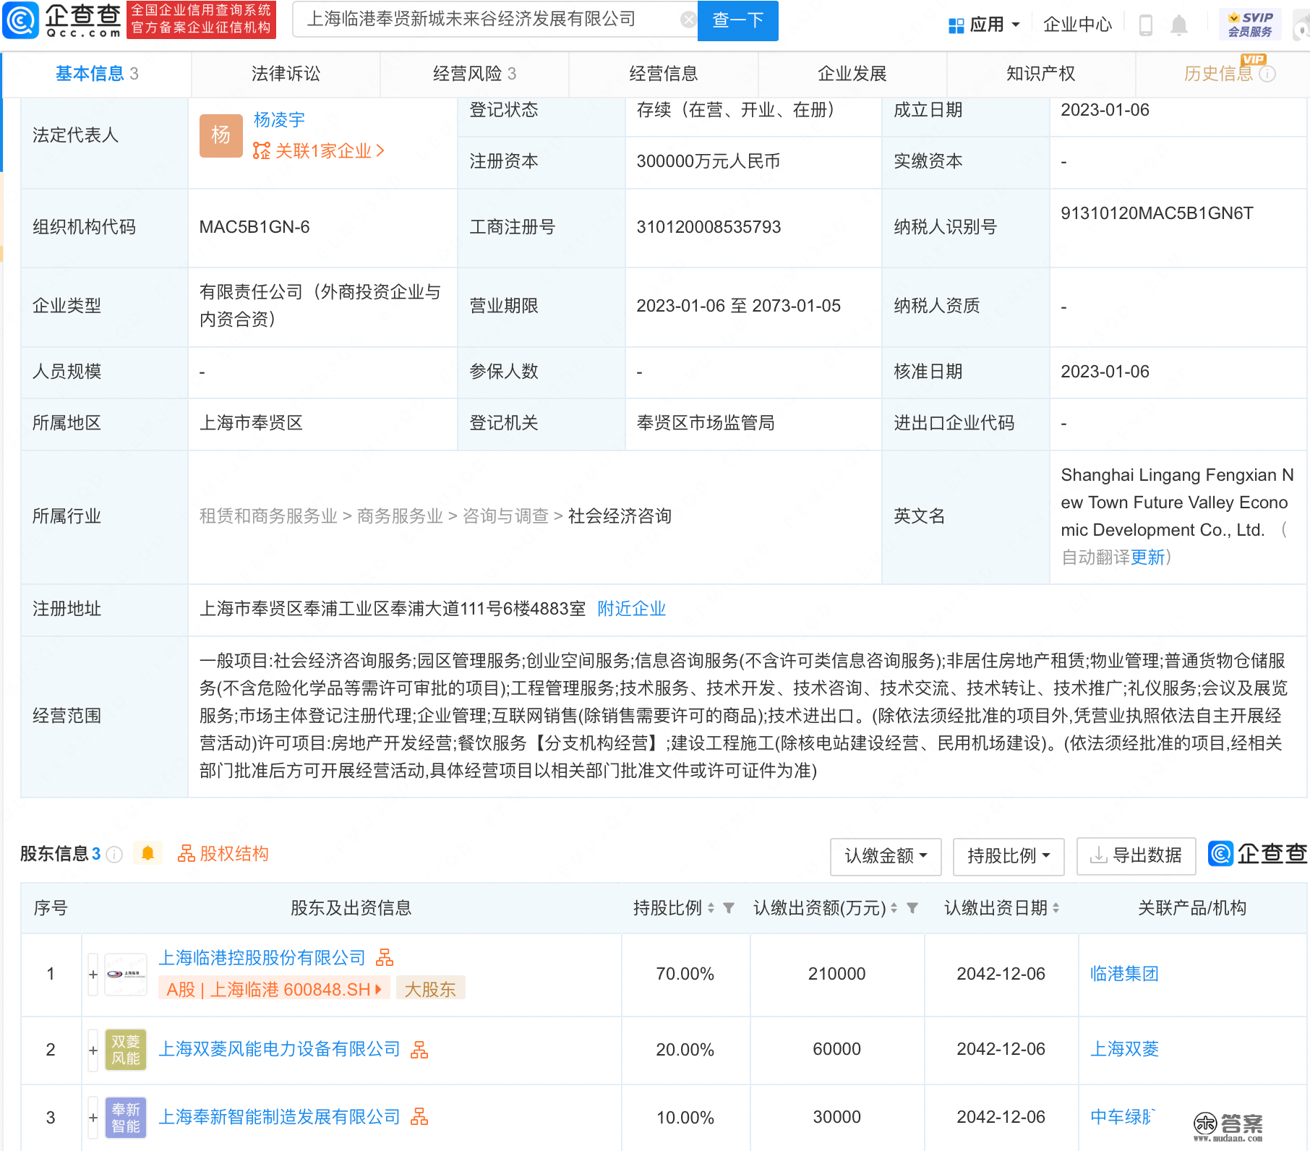The width and height of the screenshot is (1310, 1151).
Task: Expand row 1 shareholder plus toggle
Action: [93, 975]
